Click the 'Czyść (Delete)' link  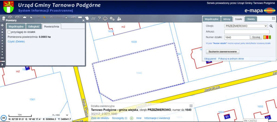tap(16, 41)
